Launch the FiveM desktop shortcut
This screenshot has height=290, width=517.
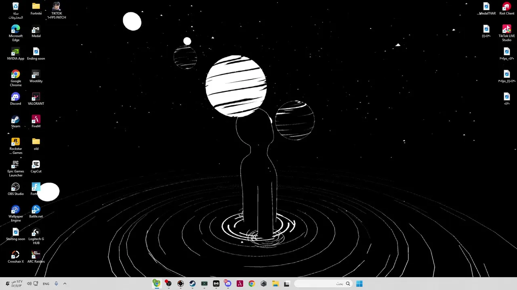coord(36,121)
